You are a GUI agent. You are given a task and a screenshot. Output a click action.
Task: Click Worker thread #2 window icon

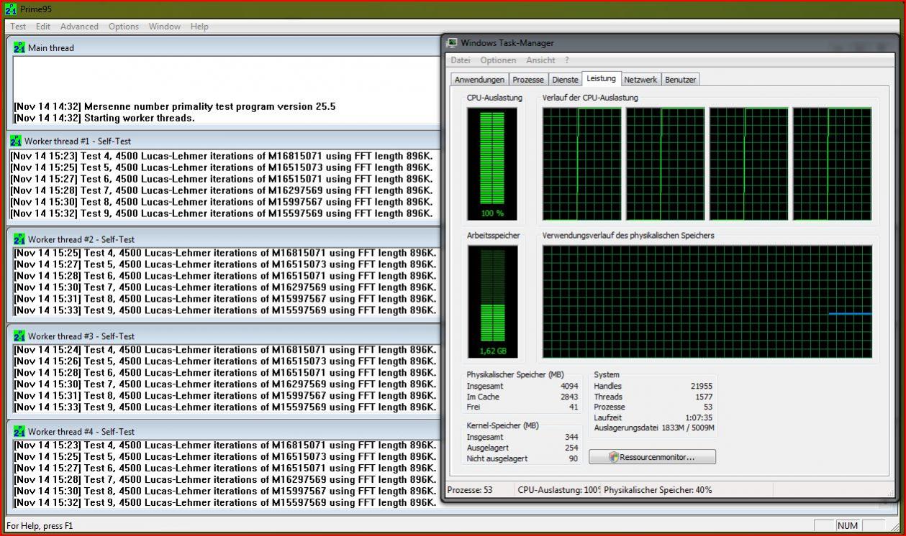[19, 239]
